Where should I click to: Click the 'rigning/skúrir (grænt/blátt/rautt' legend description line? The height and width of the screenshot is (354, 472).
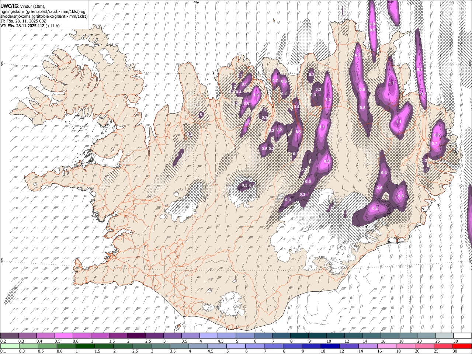(43, 11)
